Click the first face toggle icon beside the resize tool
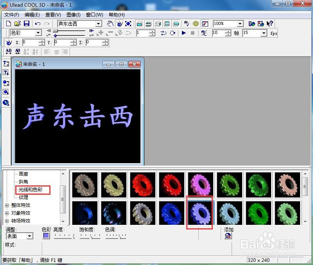313x265 pixels. click(x=140, y=24)
